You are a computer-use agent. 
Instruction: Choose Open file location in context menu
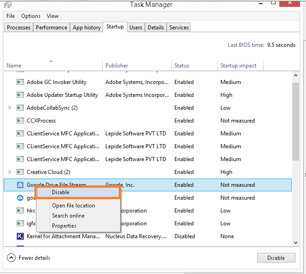point(78,206)
